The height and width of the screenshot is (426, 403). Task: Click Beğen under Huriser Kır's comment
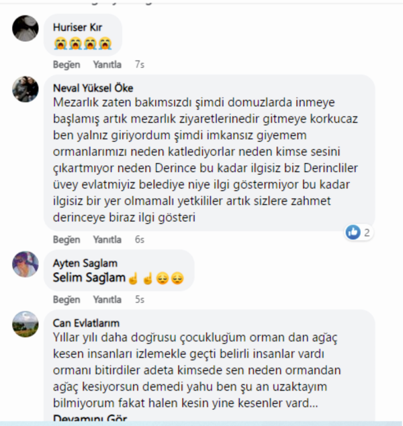click(x=66, y=65)
